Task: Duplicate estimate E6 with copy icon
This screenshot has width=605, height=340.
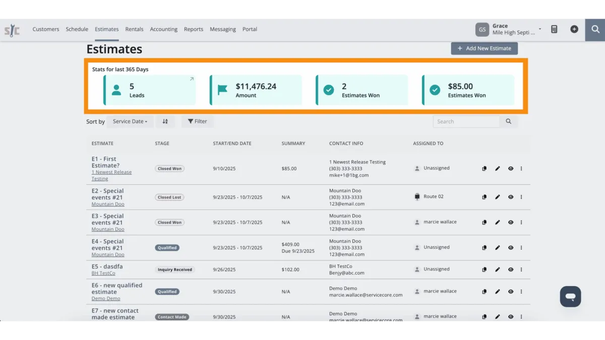Action: [484, 292]
